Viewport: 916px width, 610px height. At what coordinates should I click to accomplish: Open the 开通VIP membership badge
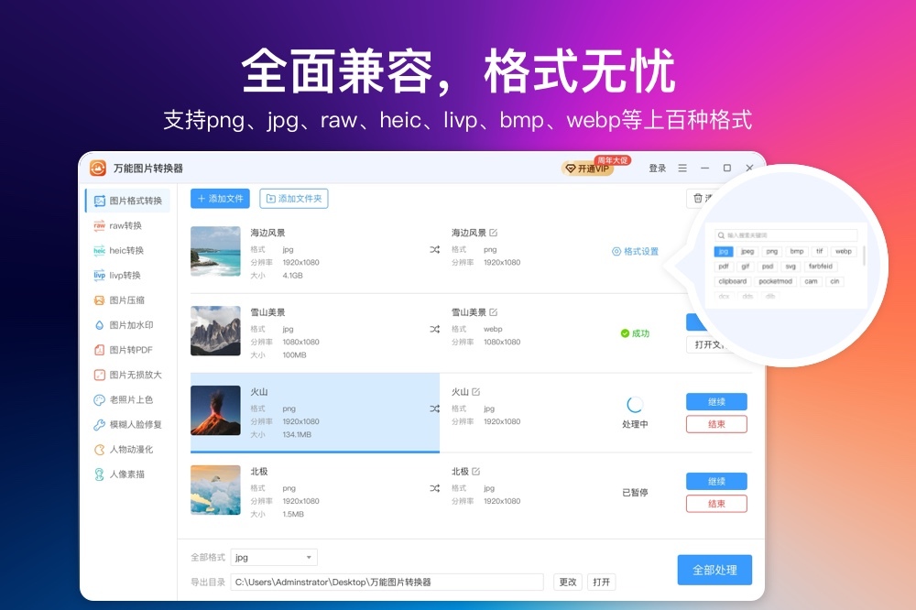(x=588, y=169)
